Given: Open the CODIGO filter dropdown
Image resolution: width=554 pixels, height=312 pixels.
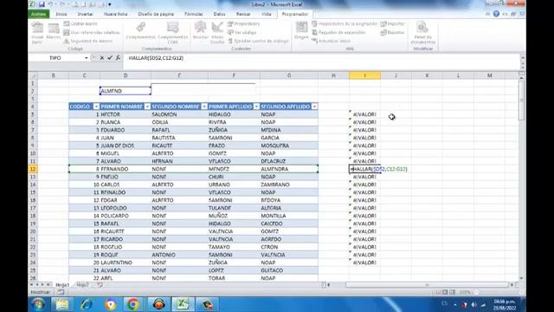Looking at the screenshot, I should (x=96, y=107).
